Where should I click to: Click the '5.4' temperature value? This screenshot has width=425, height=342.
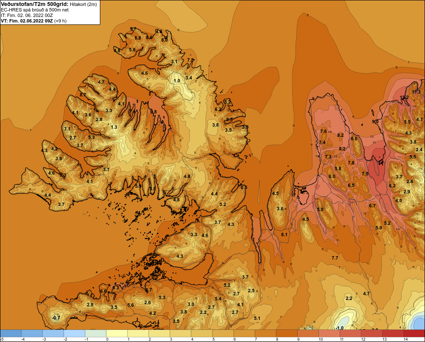218,299
